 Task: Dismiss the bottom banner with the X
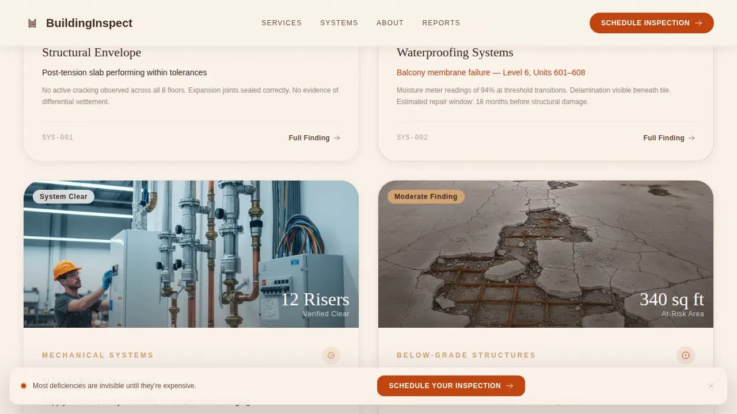(711, 386)
